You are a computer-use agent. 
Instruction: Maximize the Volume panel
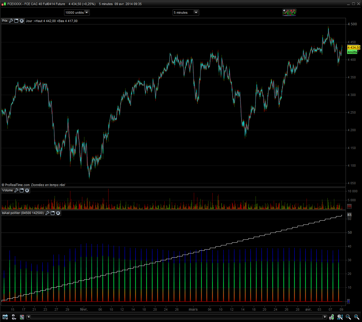coord(22,190)
